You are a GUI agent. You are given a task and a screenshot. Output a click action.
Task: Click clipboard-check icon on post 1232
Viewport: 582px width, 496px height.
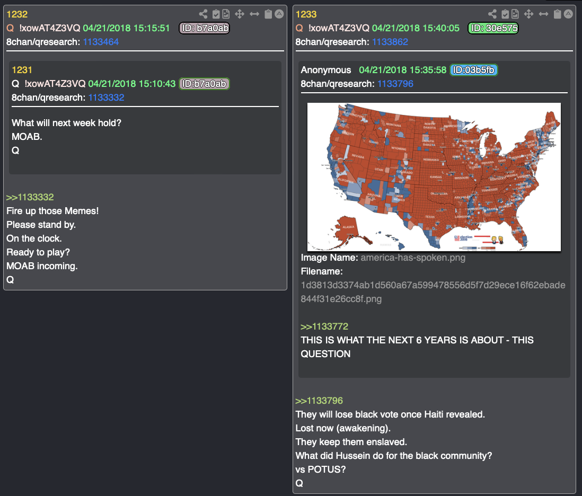[216, 14]
